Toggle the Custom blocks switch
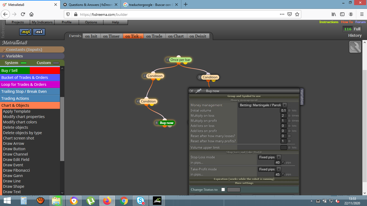367x206 pixels. [x=56, y=63]
